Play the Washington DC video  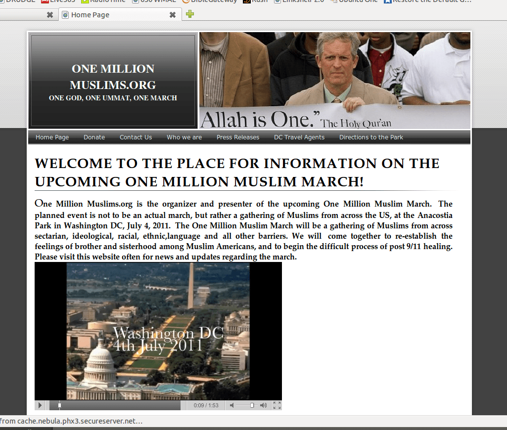(40, 405)
